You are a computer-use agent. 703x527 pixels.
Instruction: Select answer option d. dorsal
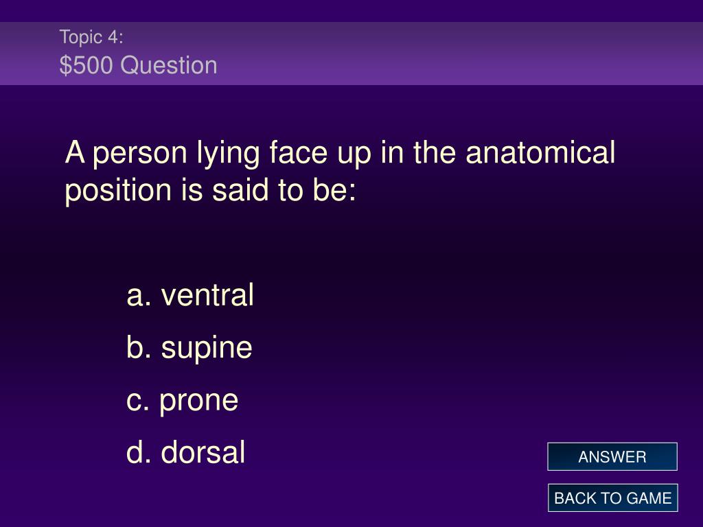pos(186,452)
